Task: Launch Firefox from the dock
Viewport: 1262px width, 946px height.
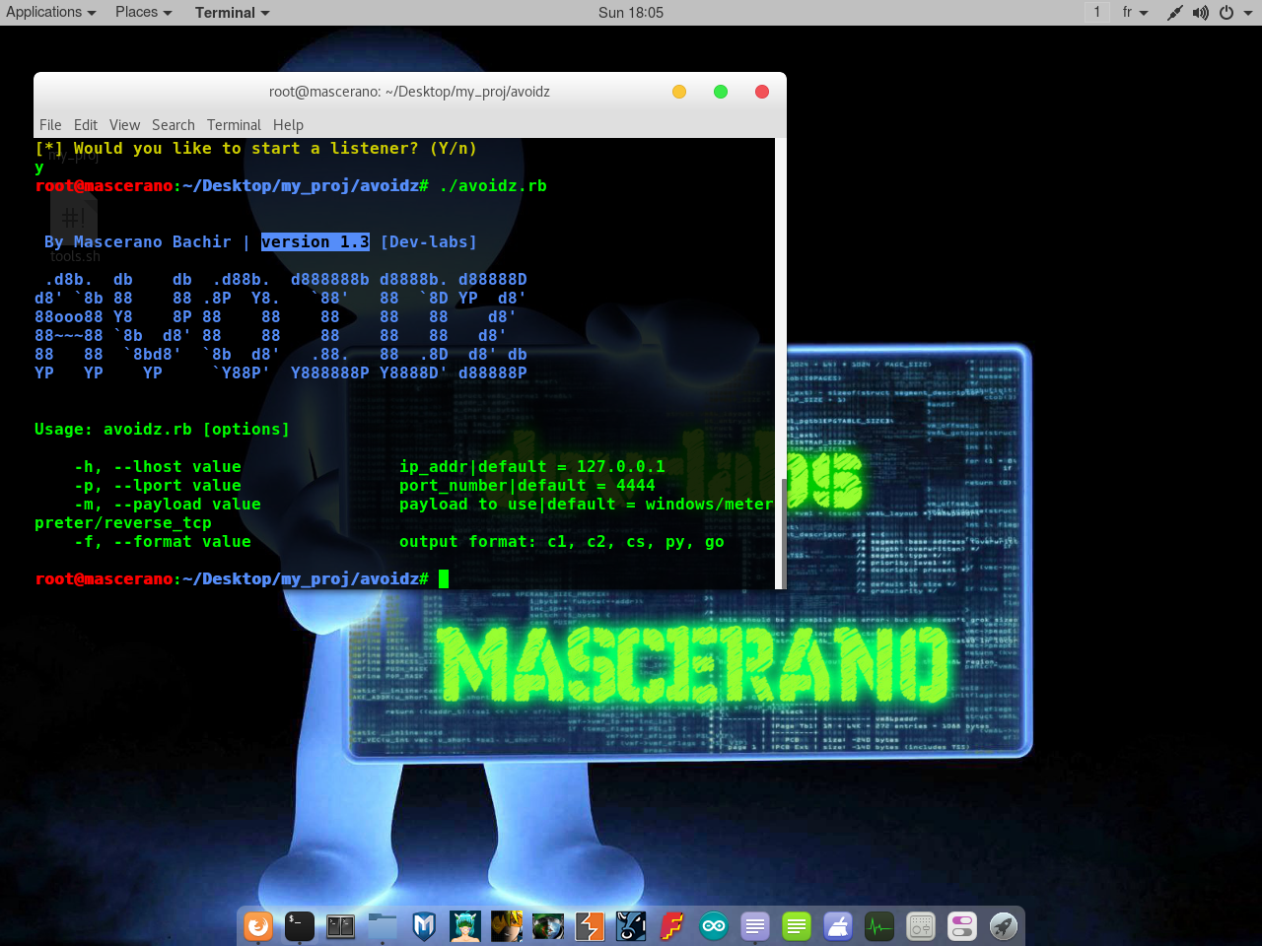Action: pos(258,926)
